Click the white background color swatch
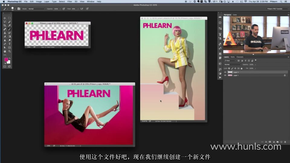290x163 pixels. click(x=9, y=62)
